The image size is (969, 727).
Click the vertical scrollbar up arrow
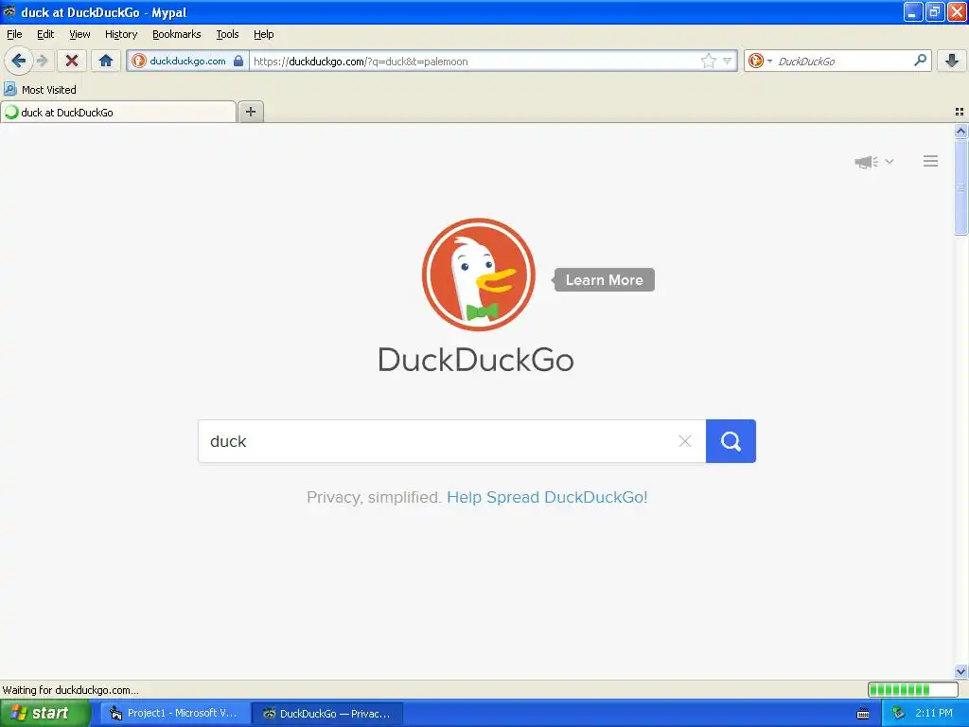[960, 131]
